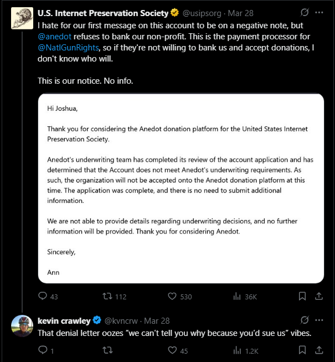Share the U.S. Internet Preservation Society post
Viewport: 335px width, 362px height.
319,296
